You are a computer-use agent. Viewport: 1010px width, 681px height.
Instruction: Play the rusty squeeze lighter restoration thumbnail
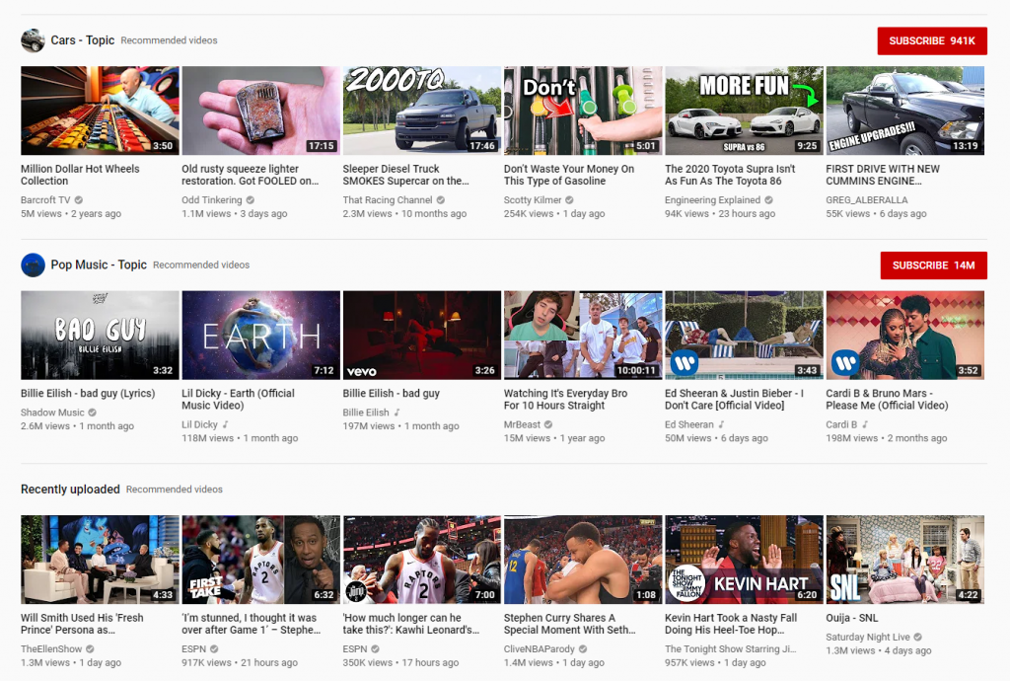click(x=260, y=111)
